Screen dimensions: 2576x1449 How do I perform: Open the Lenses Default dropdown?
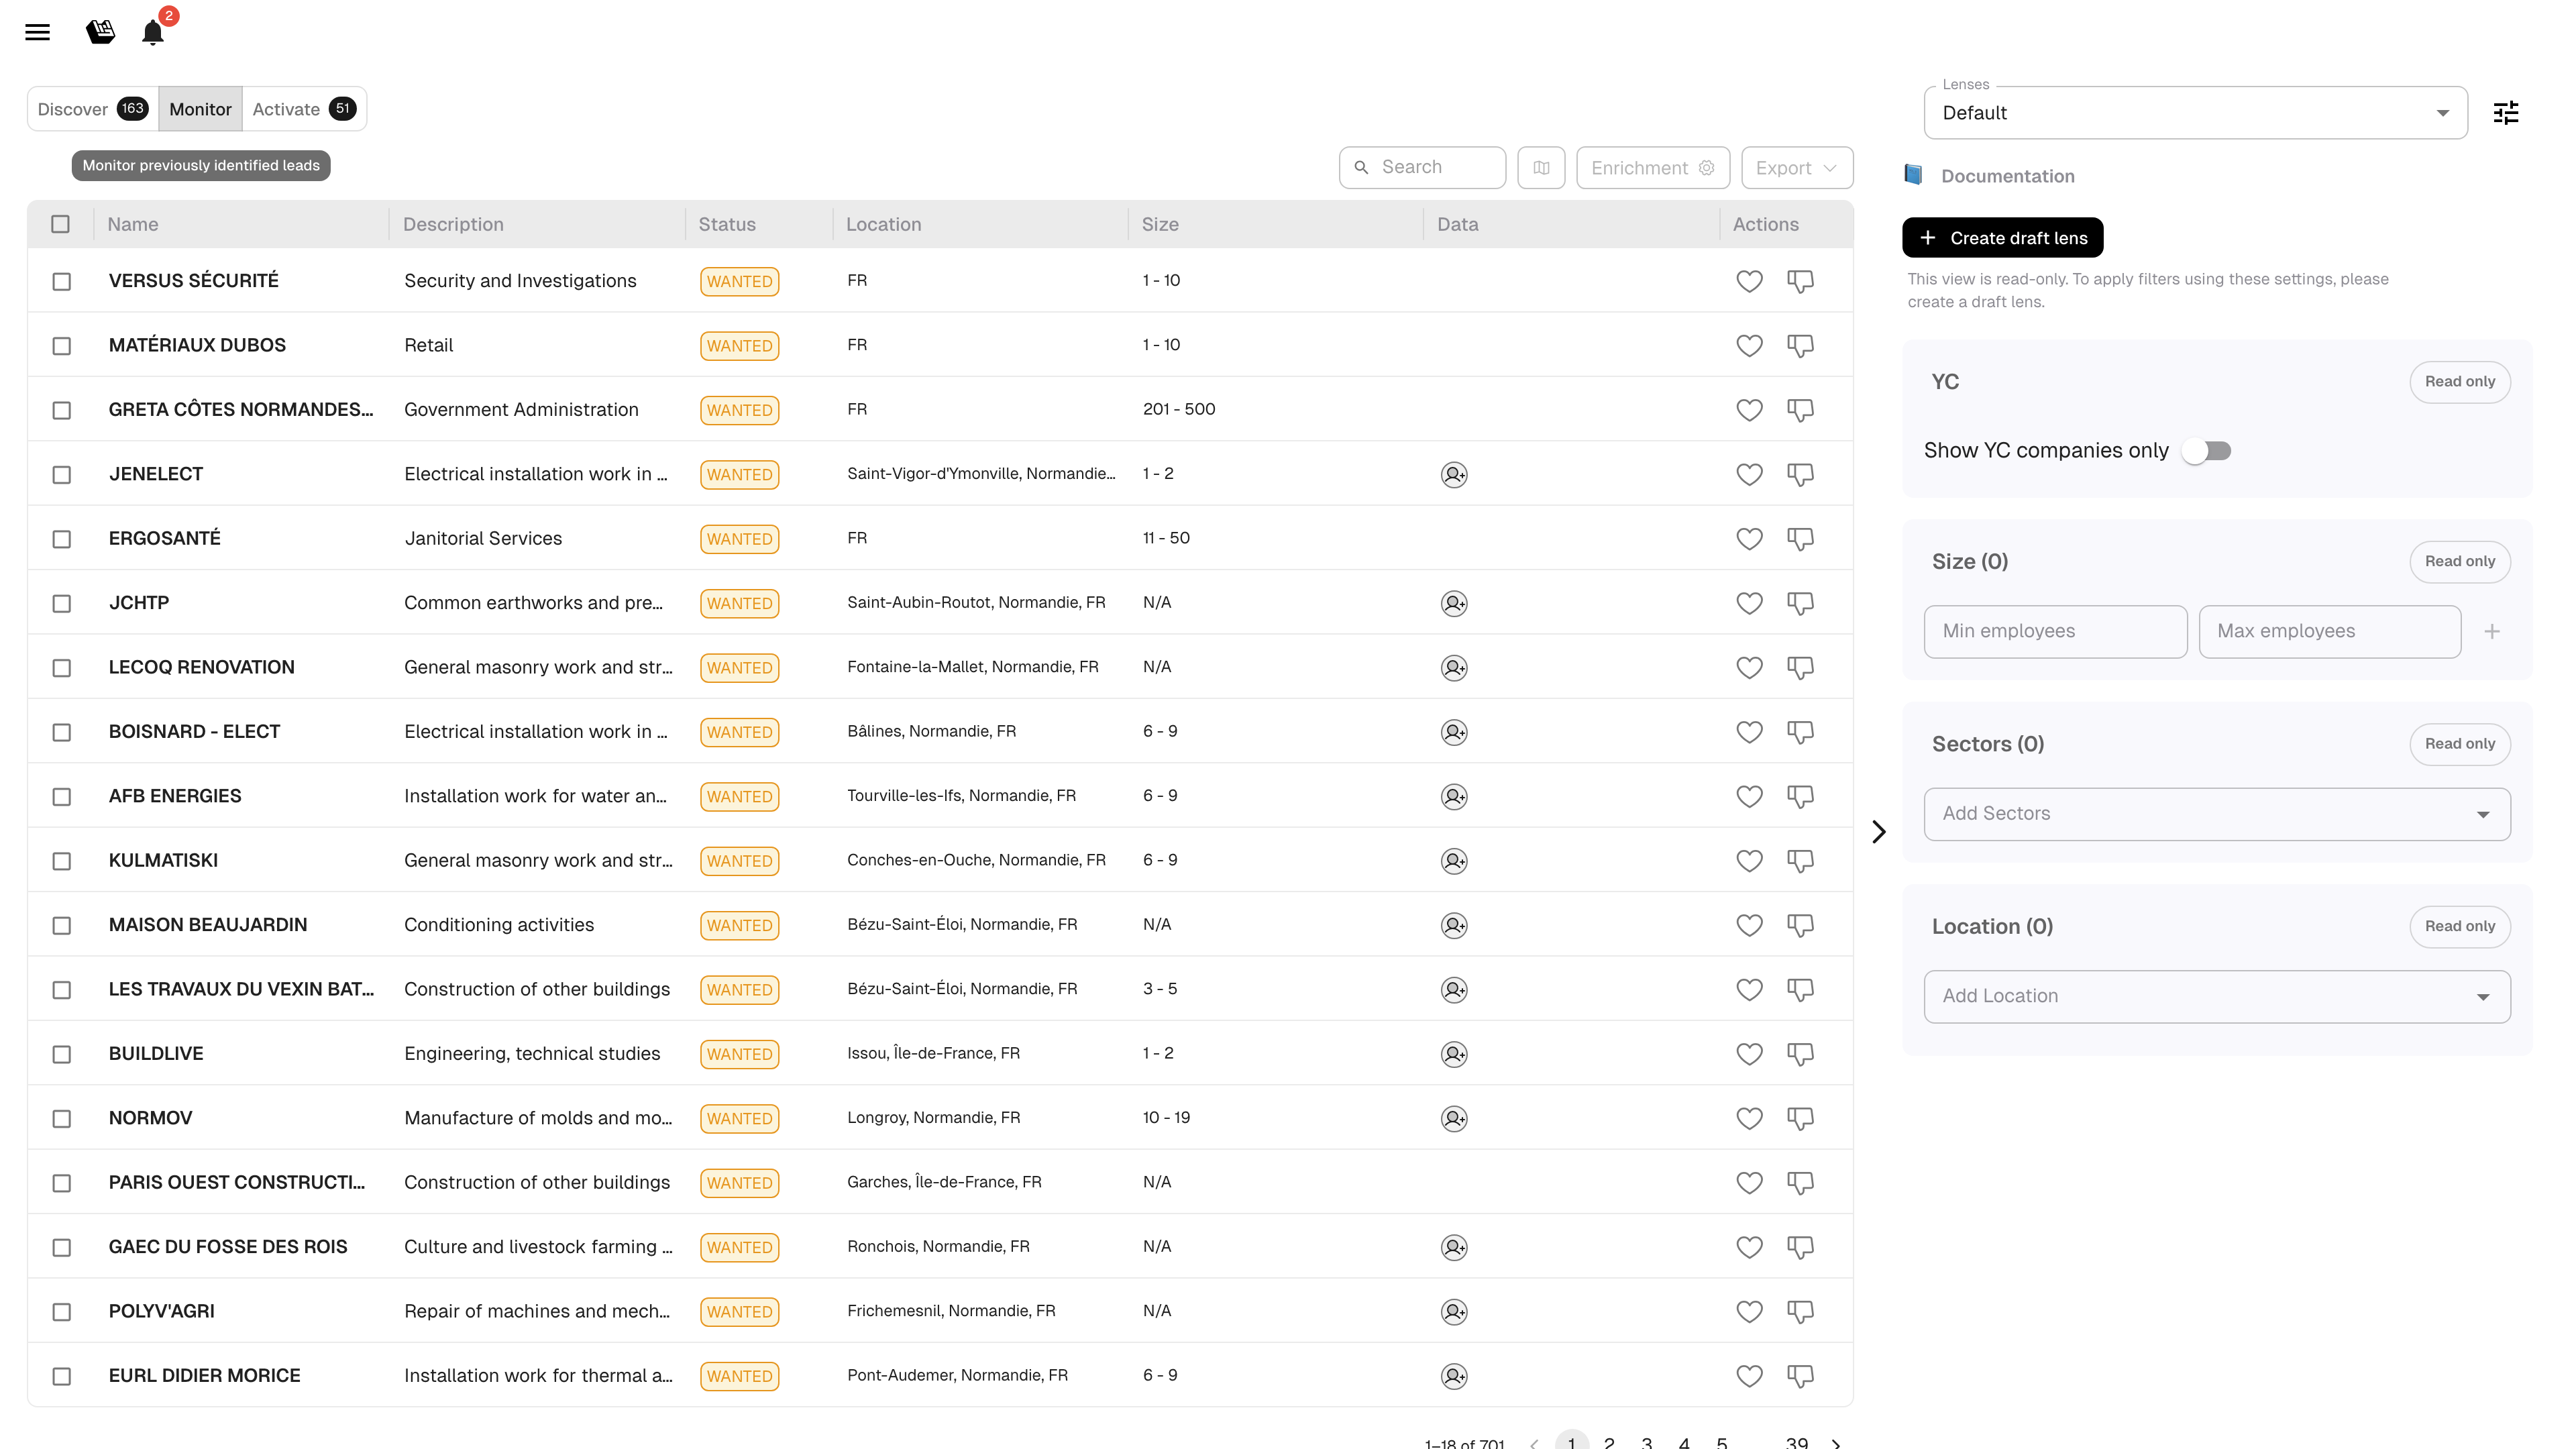pyautogui.click(x=2195, y=113)
